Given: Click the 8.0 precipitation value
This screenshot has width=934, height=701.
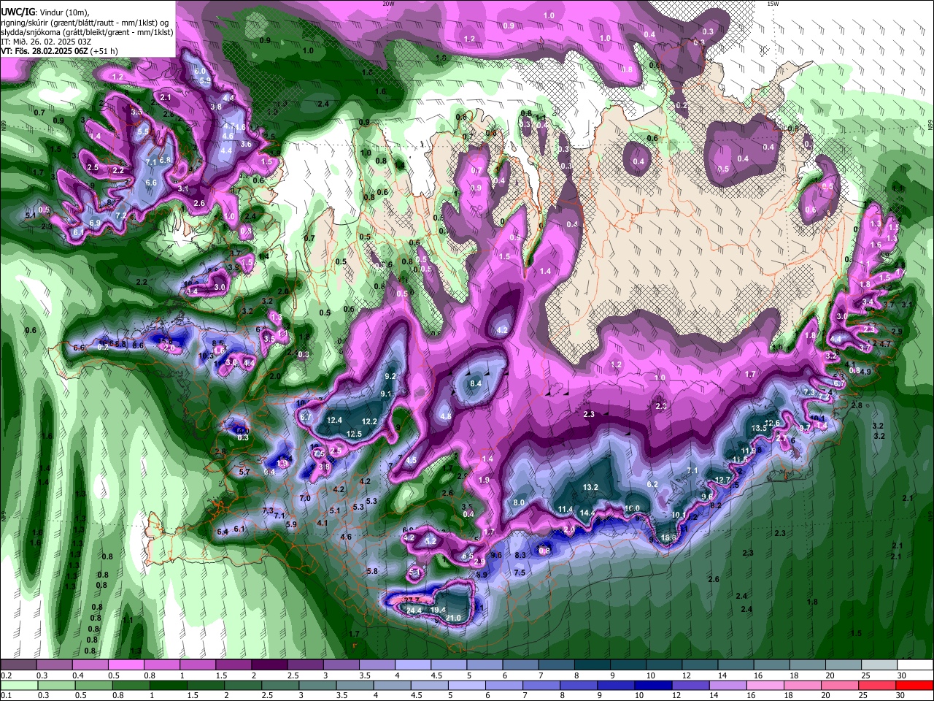Looking at the screenshot, I should click(x=519, y=503).
